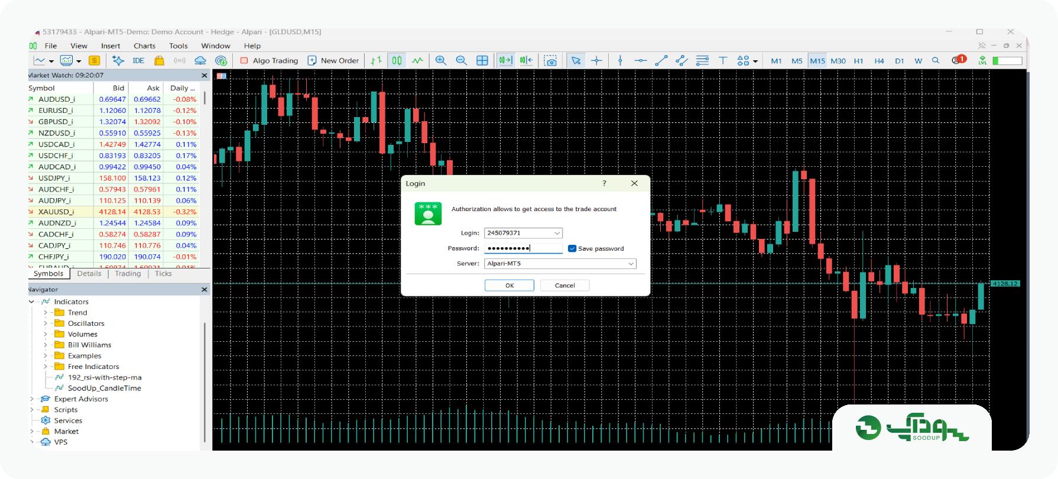The height and width of the screenshot is (479, 1058).
Task: Switch to the Details tab
Action: pyautogui.click(x=89, y=274)
